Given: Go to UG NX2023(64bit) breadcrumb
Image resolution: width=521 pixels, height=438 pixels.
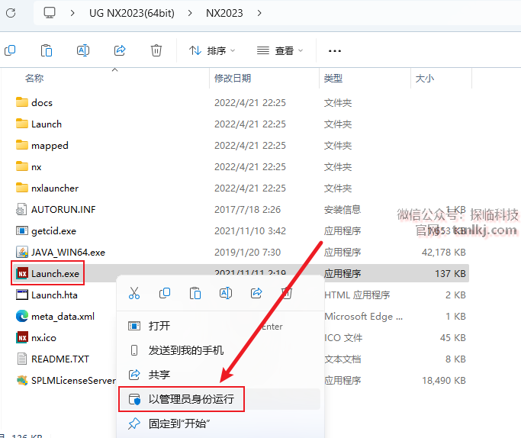Looking at the screenshot, I should pyautogui.click(x=131, y=13).
